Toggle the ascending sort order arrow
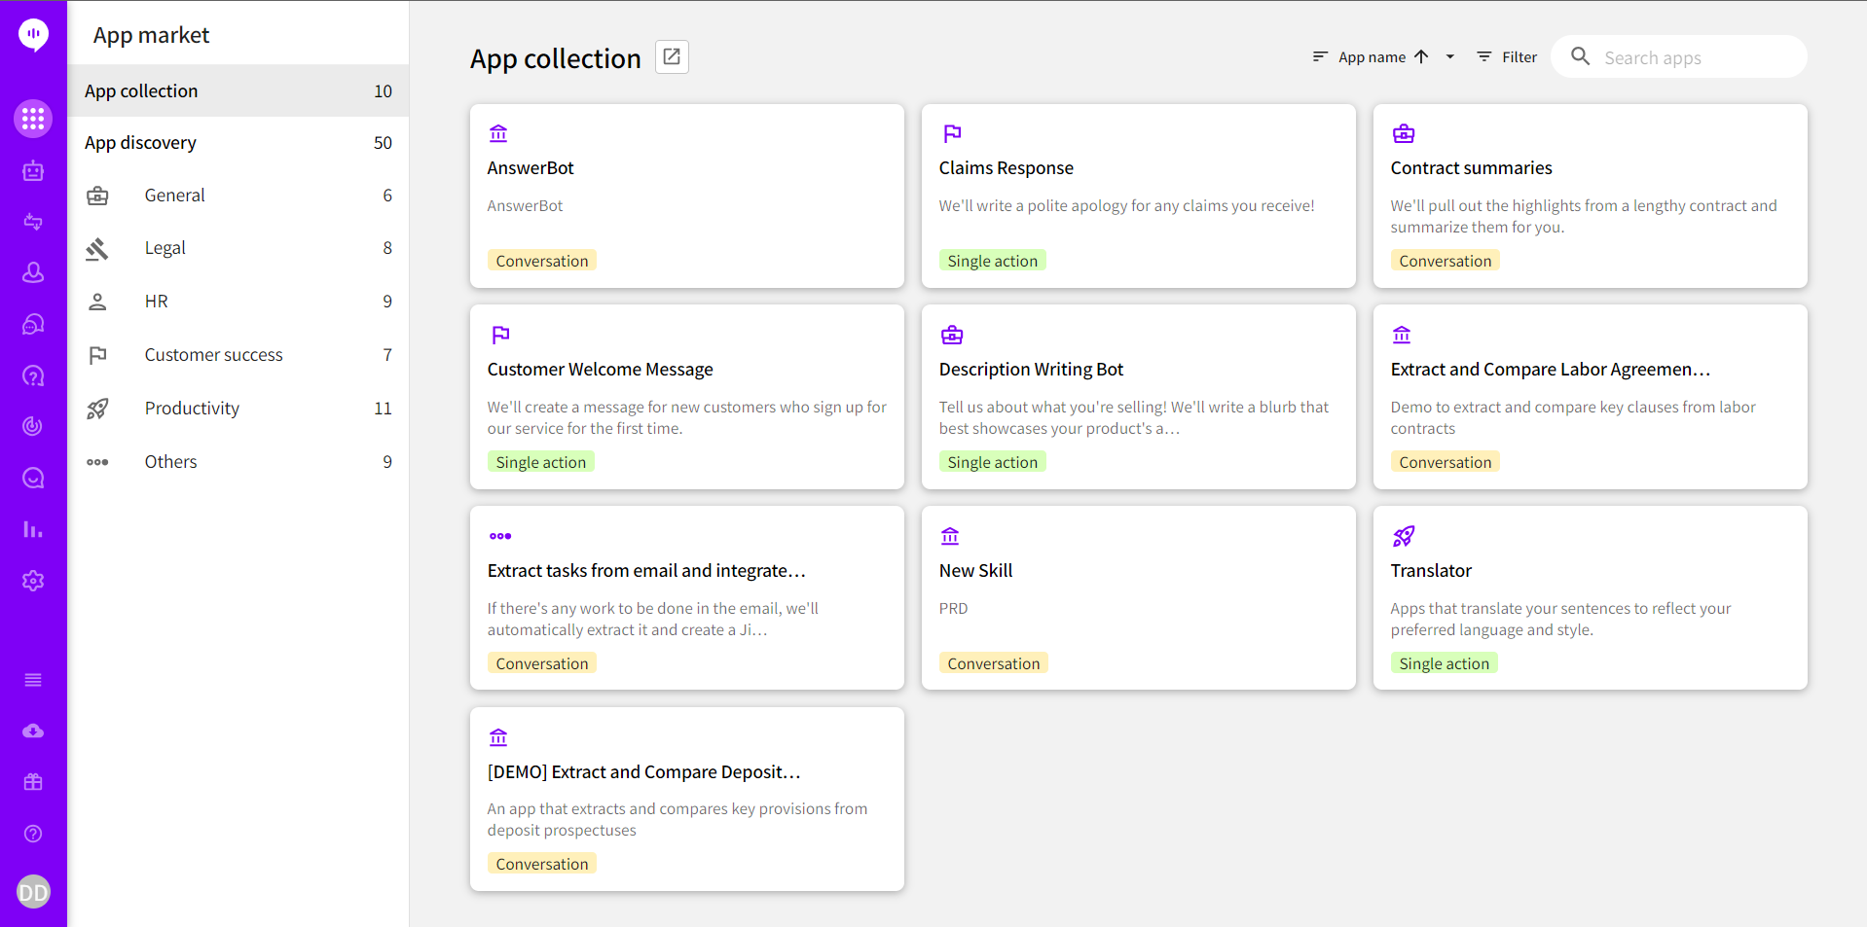This screenshot has height=927, width=1867. point(1421,57)
